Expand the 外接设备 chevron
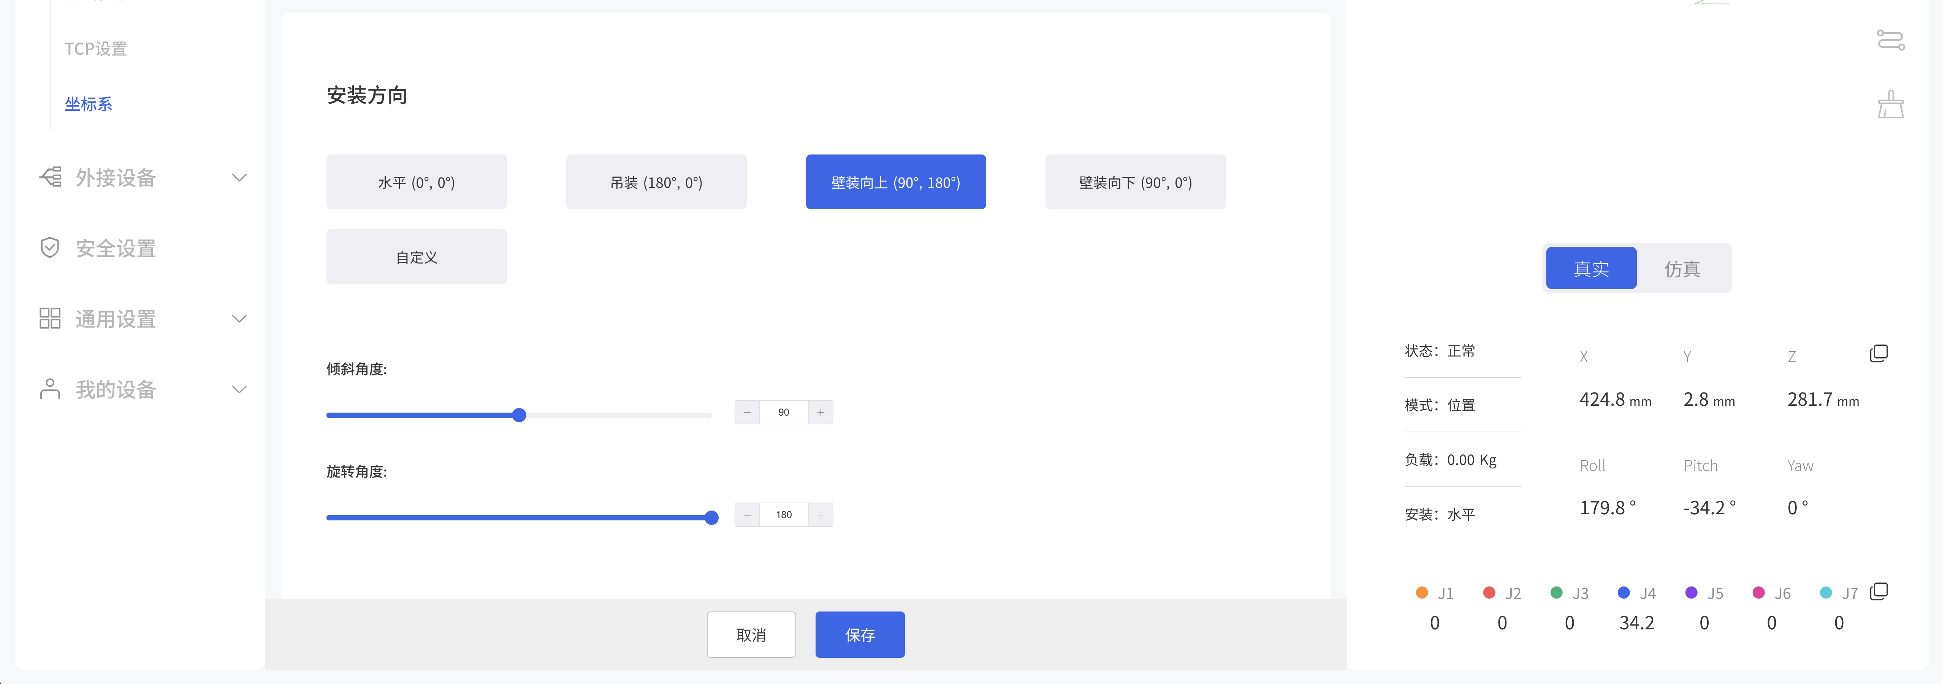The height and width of the screenshot is (684, 1942). click(x=239, y=178)
